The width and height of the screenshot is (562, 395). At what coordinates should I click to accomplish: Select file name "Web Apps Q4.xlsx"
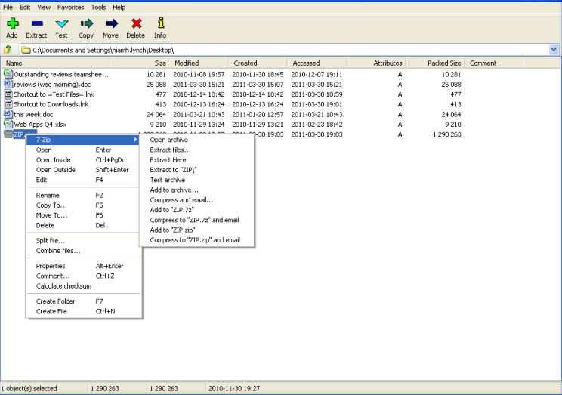click(40, 125)
